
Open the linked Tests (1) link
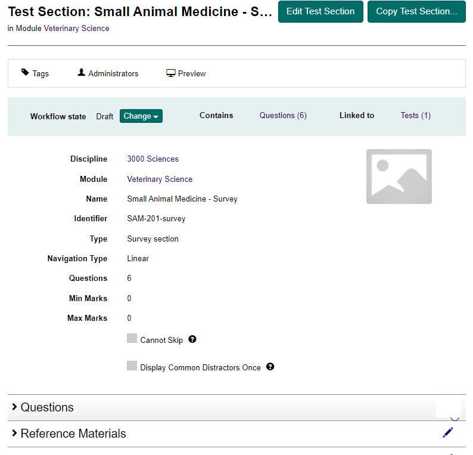(x=415, y=116)
